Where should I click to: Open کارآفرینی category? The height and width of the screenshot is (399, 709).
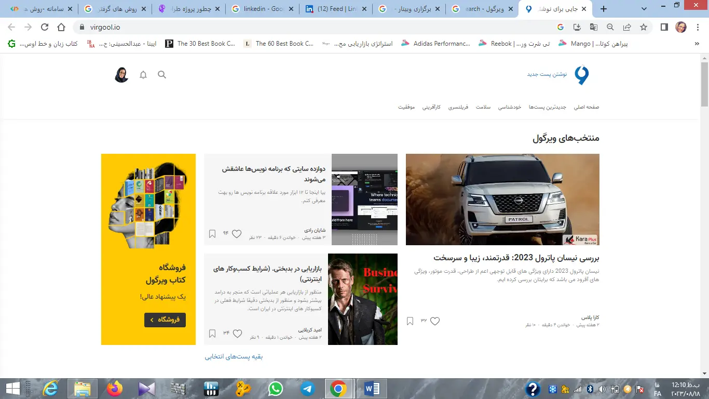pos(431,107)
